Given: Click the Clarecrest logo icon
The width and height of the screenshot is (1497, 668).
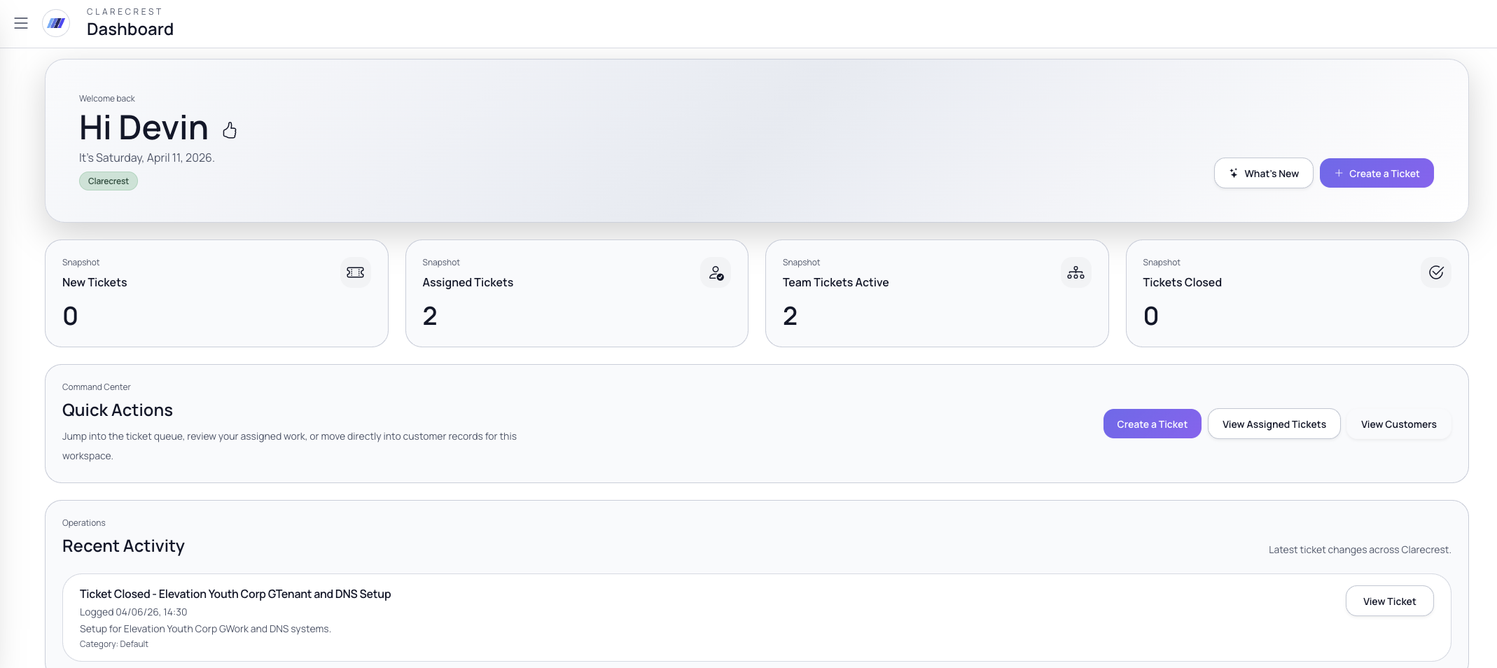Looking at the screenshot, I should 56,23.
